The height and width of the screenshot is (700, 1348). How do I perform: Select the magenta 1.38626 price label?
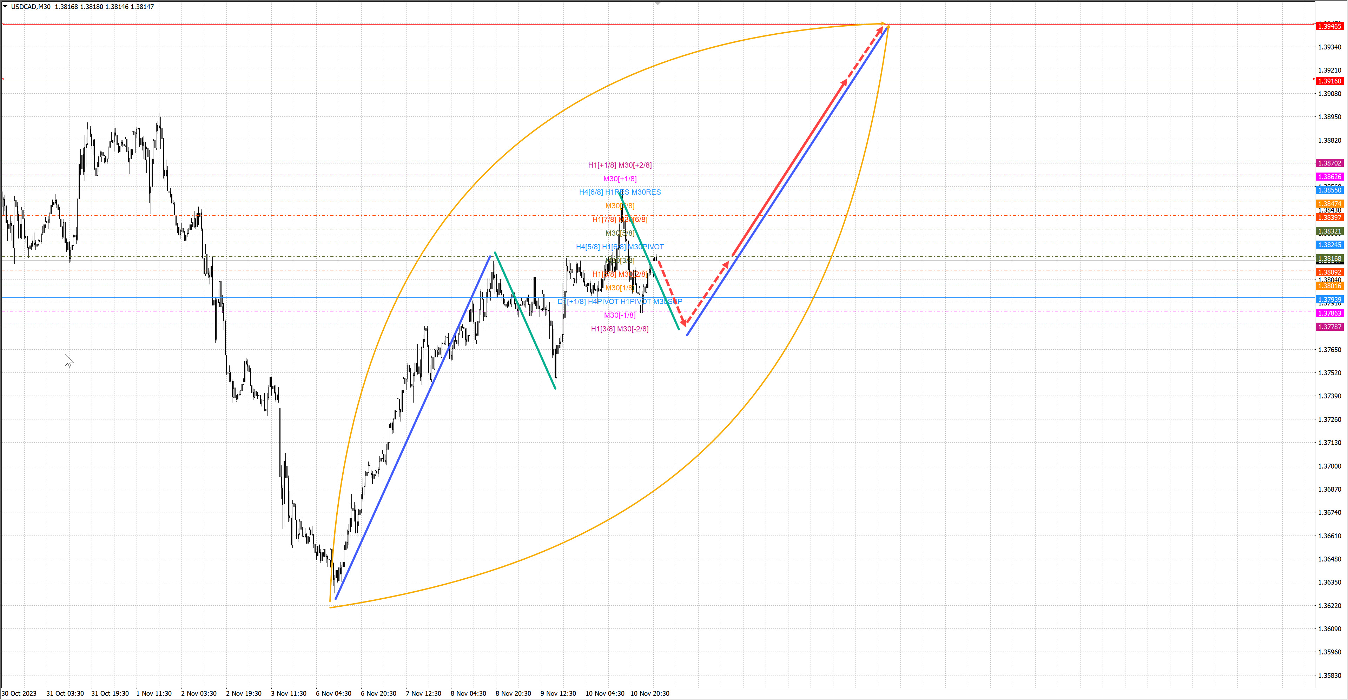point(1329,177)
